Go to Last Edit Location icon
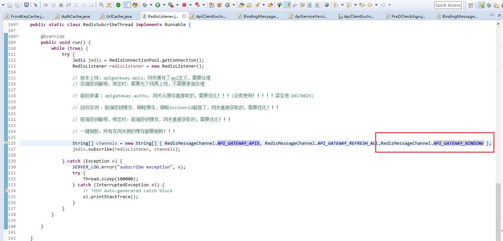The width and height of the screenshot is (503, 241). (362, 5)
